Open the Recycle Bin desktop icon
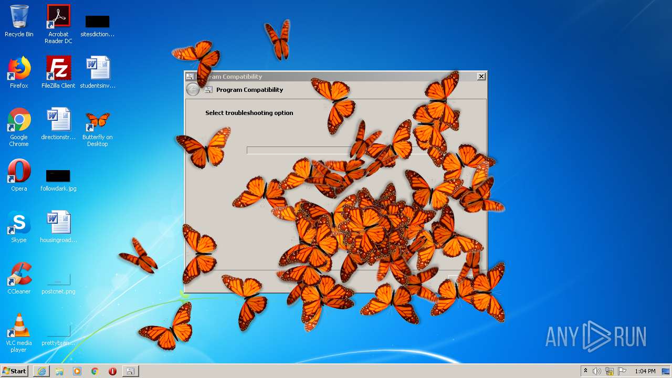This screenshot has width=672, height=378. point(19,21)
